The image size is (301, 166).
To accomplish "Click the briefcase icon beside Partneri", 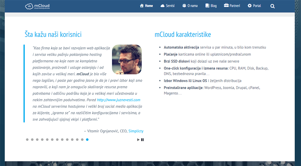I will [x=226, y=6].
